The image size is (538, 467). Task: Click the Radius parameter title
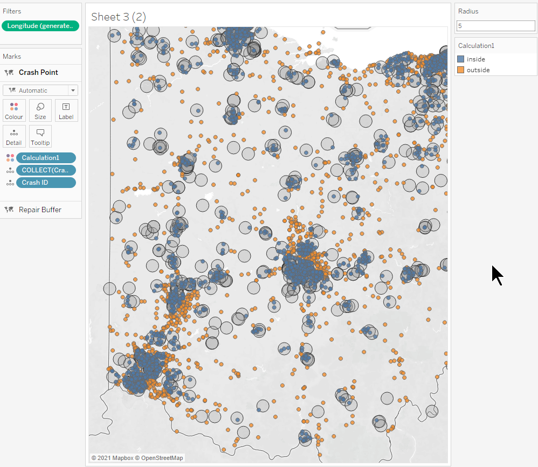[x=468, y=11]
